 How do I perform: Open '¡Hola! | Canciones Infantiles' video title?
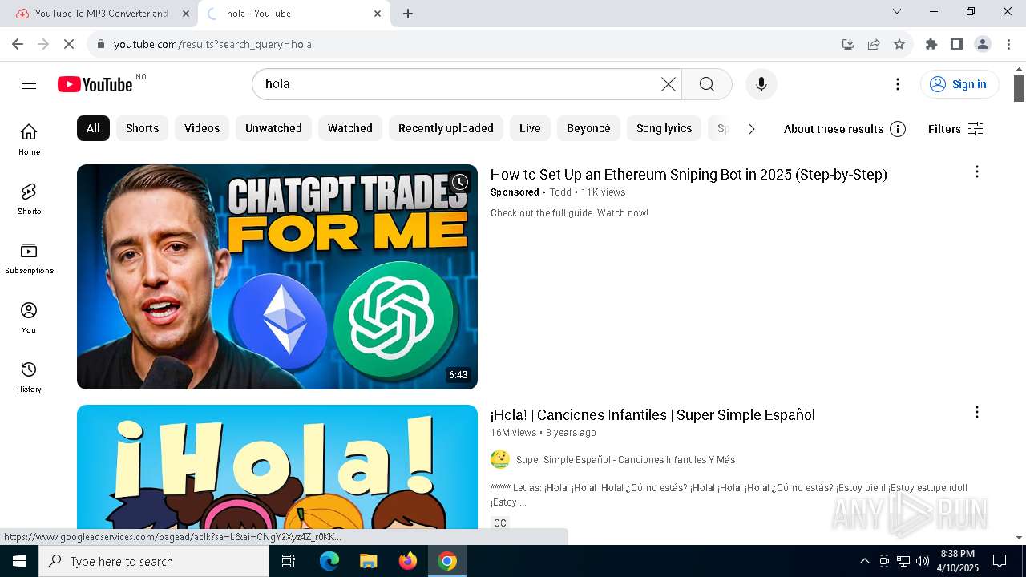(x=652, y=415)
